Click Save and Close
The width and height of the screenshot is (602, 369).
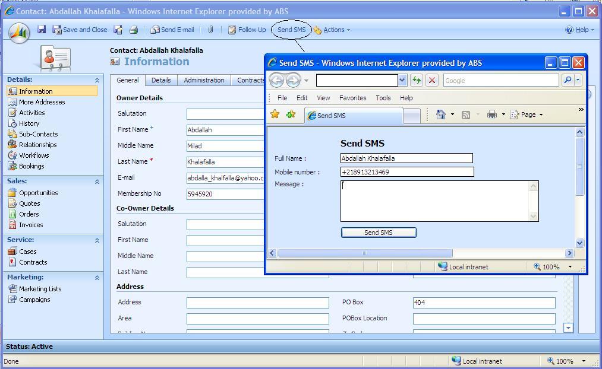(80, 30)
